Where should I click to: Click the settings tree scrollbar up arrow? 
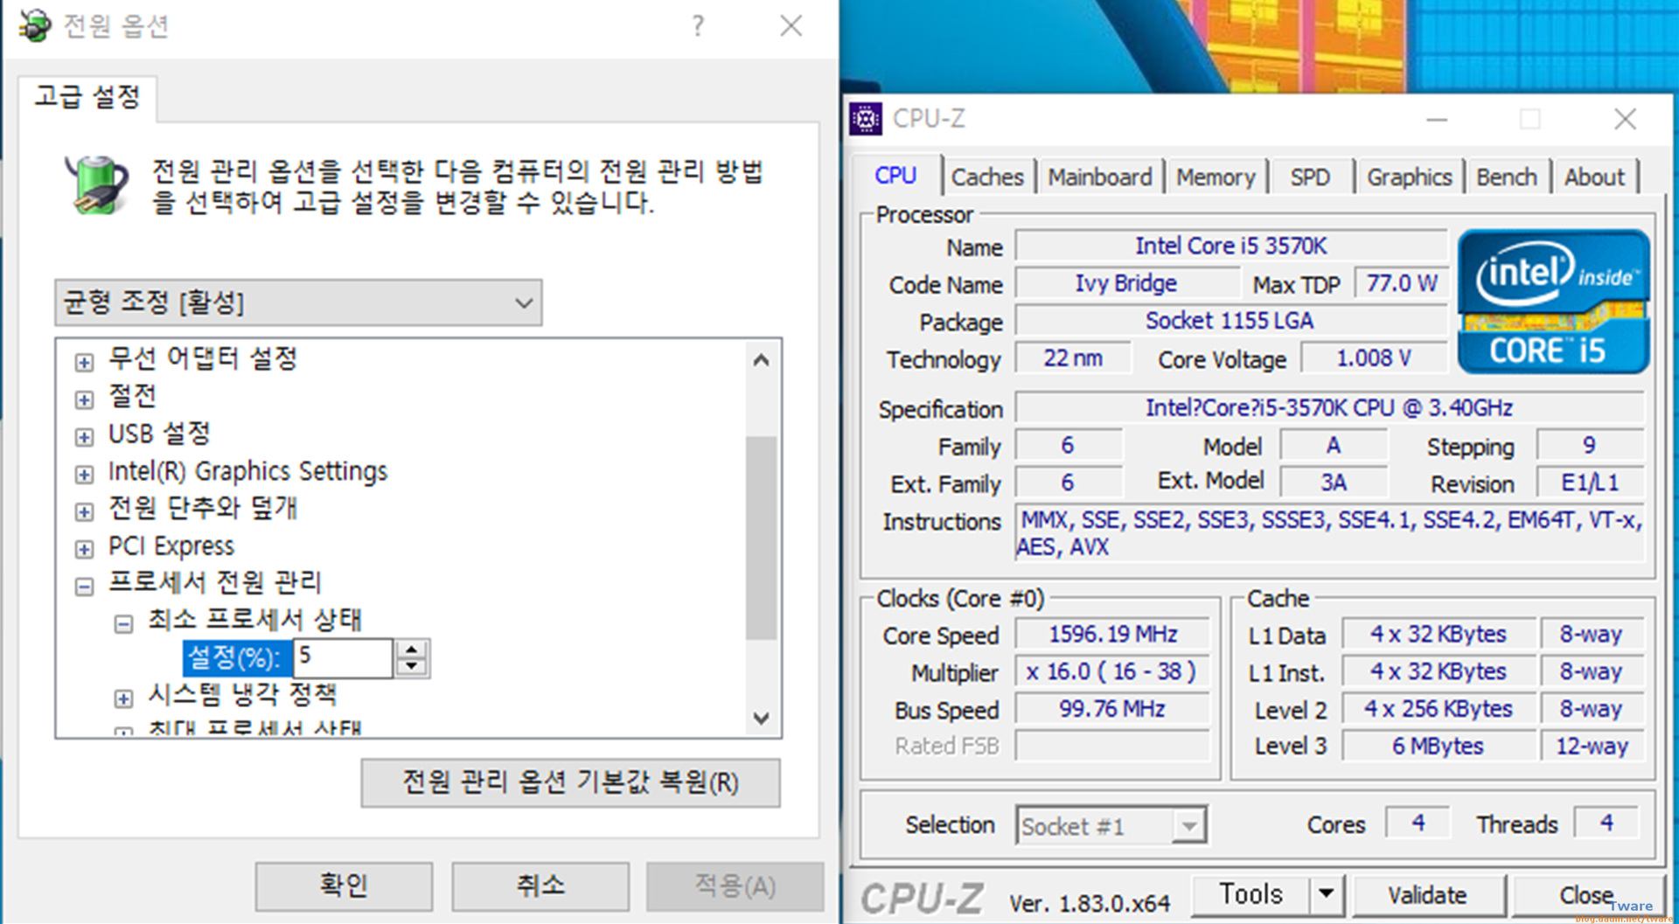point(761,360)
